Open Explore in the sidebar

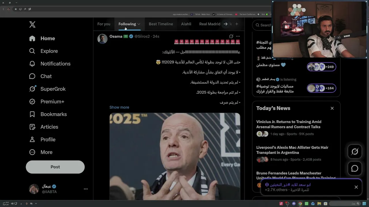(x=44, y=51)
